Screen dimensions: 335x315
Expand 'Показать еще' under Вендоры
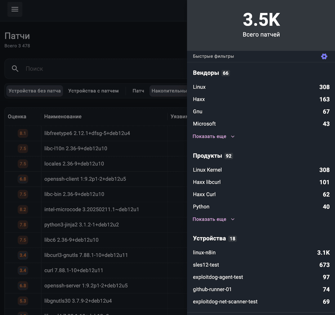coord(209,136)
